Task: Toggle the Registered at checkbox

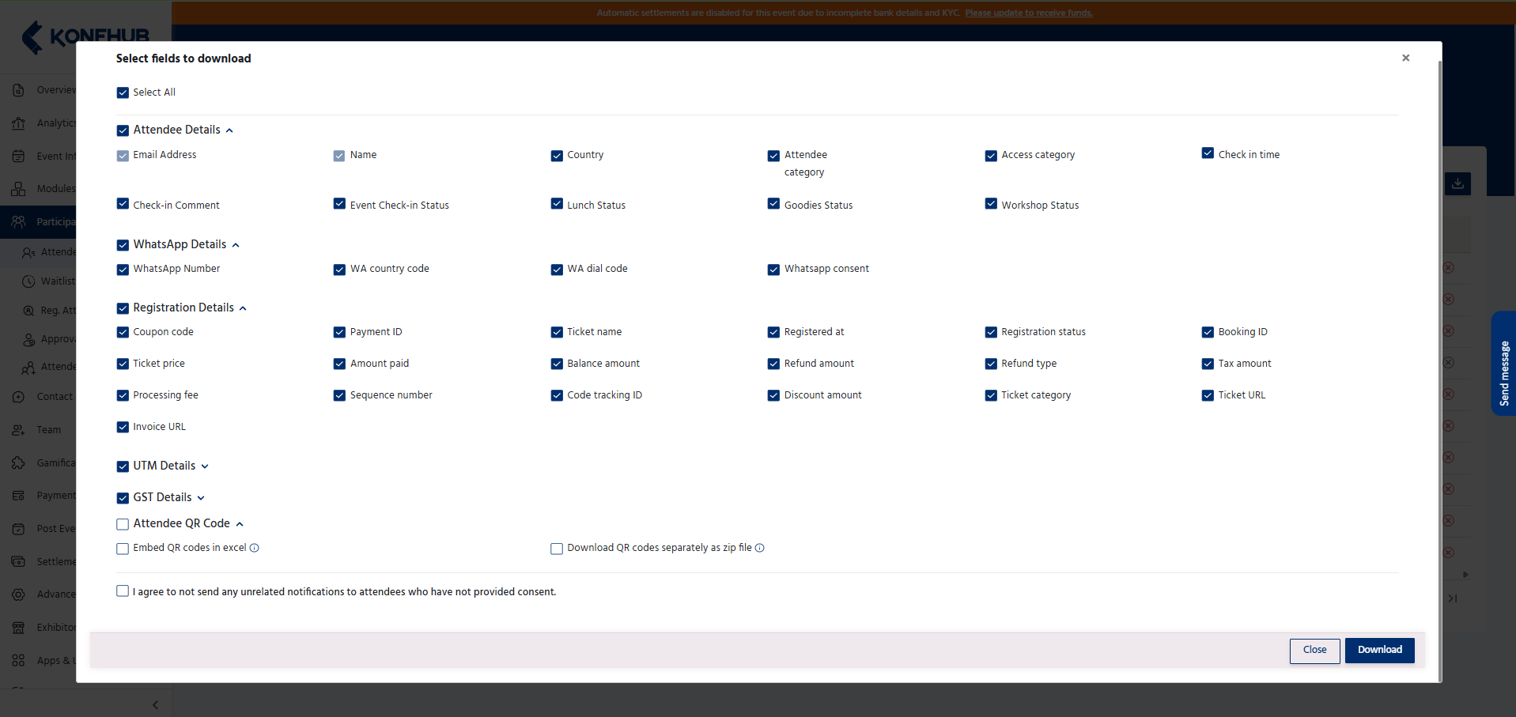Action: [x=773, y=332]
